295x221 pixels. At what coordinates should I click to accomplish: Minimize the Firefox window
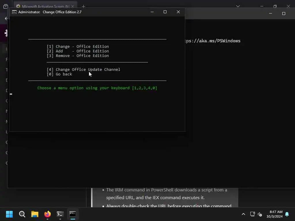click(262, 6)
